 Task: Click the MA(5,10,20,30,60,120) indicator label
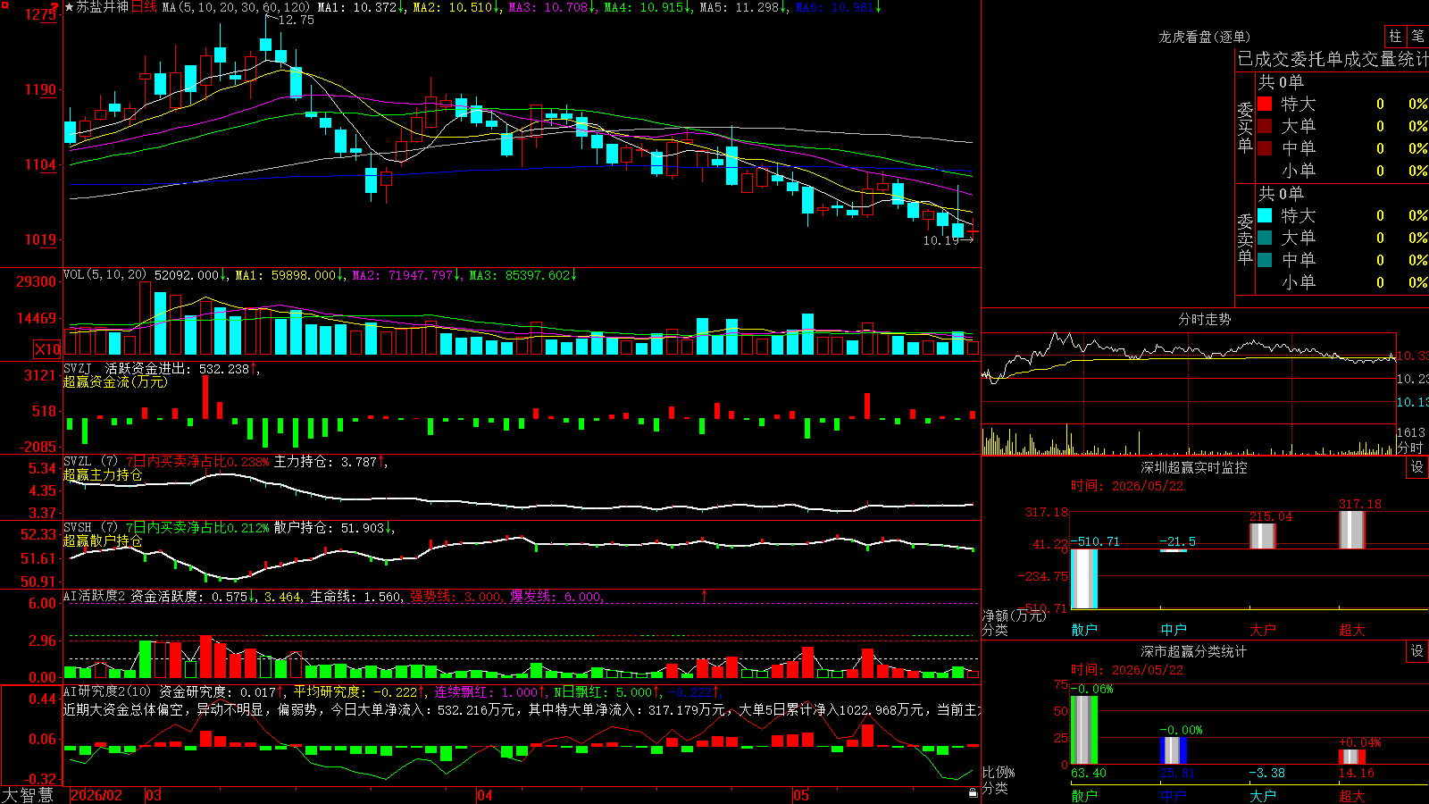point(236,7)
